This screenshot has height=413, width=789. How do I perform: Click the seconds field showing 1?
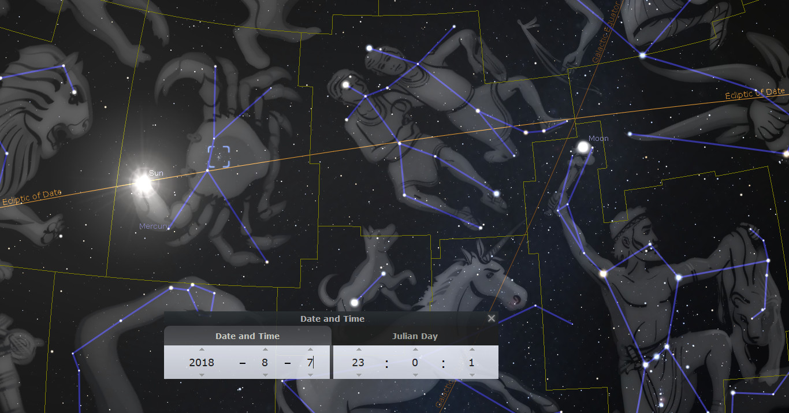[472, 363]
